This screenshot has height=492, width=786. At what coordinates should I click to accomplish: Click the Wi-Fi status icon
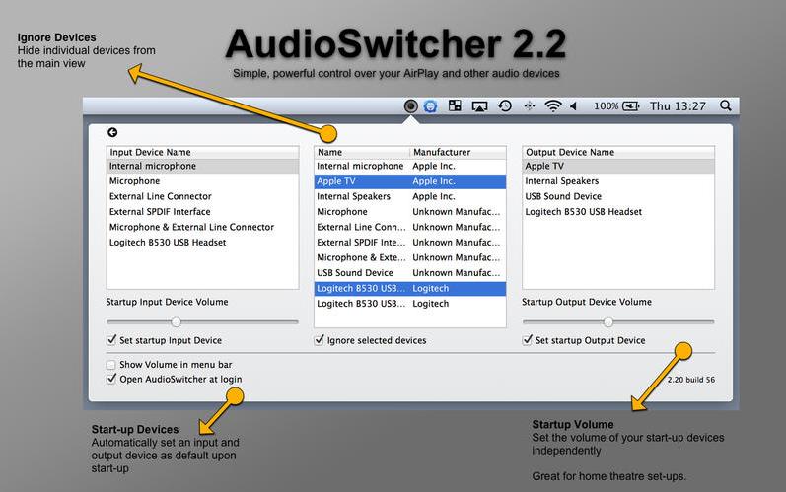tap(553, 105)
